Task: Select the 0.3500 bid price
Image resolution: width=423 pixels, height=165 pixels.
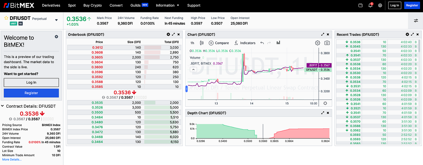Action: tap(97, 112)
